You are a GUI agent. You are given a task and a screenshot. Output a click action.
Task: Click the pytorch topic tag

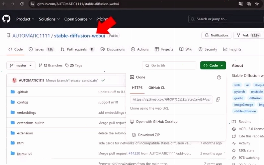pos(239,92)
